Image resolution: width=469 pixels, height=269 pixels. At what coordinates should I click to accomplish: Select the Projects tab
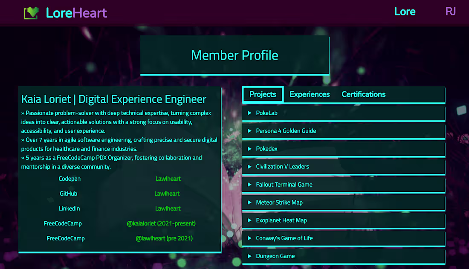point(263,94)
